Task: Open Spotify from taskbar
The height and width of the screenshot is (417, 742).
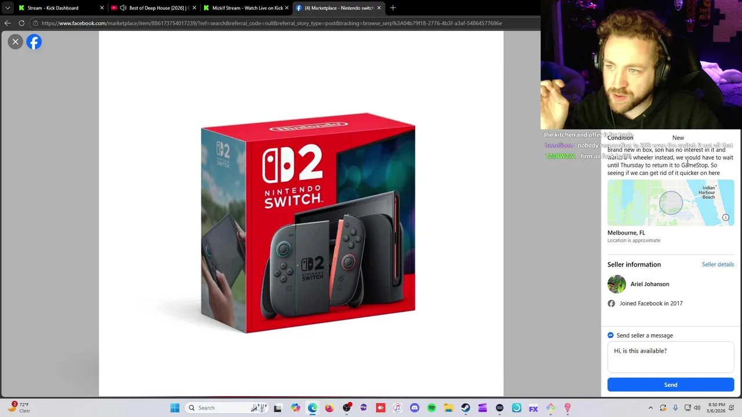Action: point(431,408)
